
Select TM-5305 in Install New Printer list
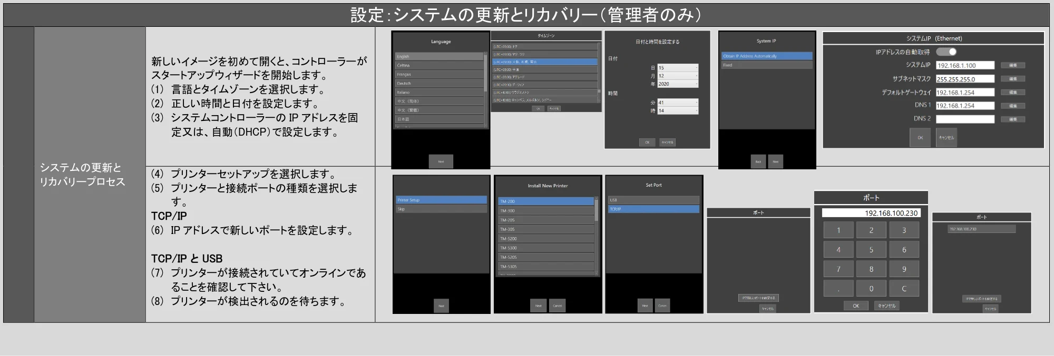coord(546,267)
